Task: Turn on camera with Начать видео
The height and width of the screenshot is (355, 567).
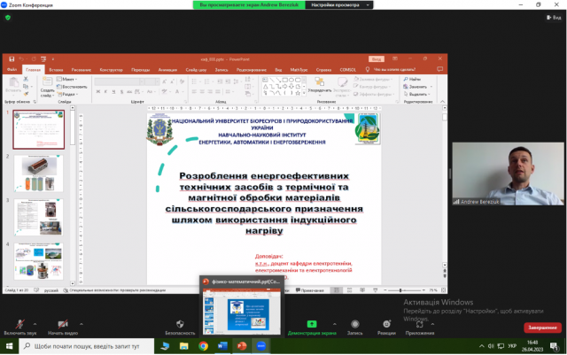Action: (63, 328)
